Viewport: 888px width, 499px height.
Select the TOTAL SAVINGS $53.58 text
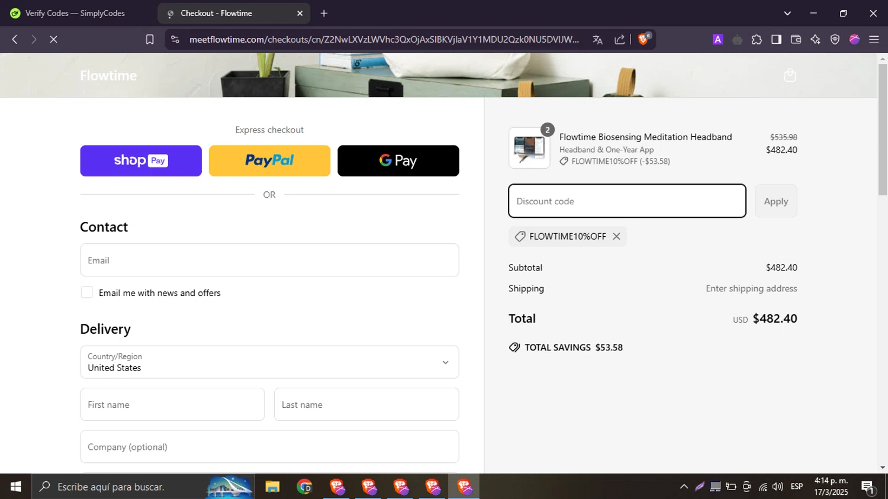[x=574, y=347]
